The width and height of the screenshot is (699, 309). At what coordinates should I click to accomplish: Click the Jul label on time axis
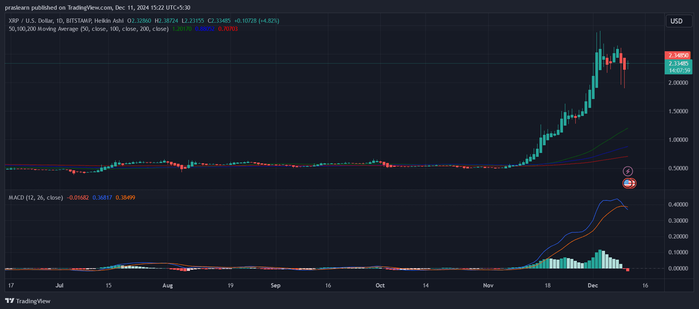pos(59,285)
